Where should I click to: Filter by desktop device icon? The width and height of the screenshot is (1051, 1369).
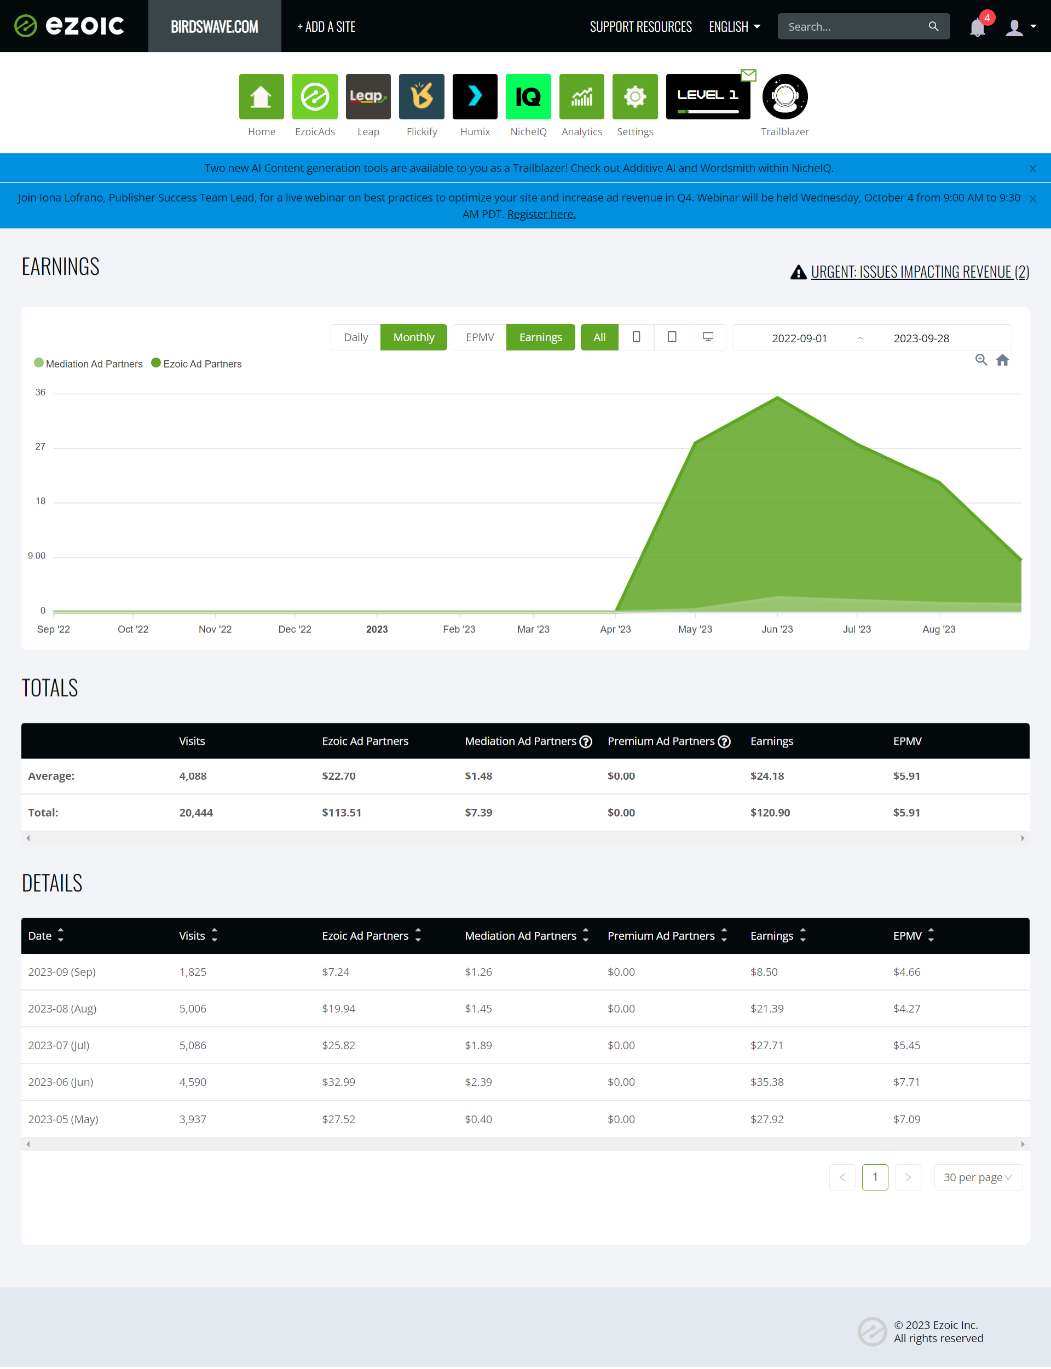click(x=708, y=337)
